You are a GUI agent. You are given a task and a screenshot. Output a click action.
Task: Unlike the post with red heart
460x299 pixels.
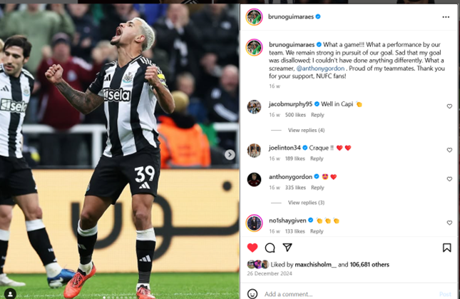click(x=252, y=248)
